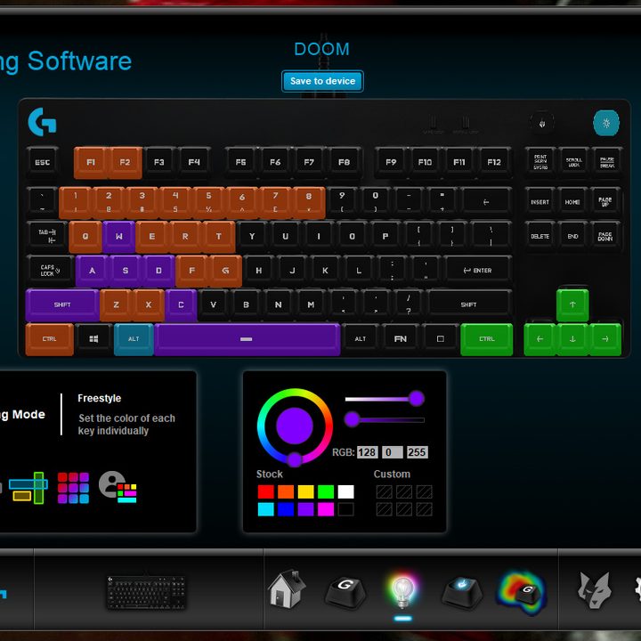
Task: Select the menu key beside FN
Action: click(x=441, y=339)
